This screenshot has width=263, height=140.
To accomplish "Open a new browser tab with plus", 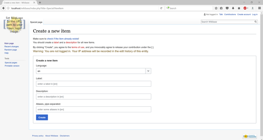I will click(x=40, y=2).
